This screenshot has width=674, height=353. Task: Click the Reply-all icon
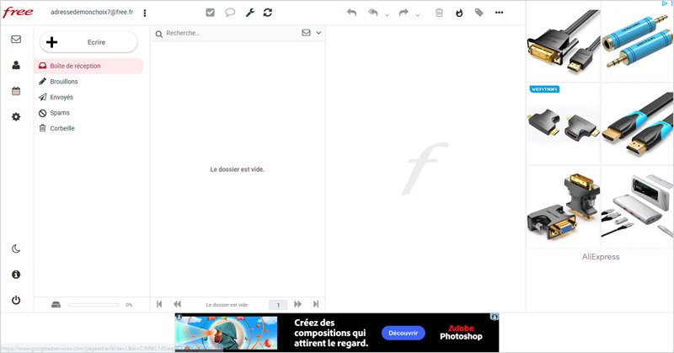372,13
